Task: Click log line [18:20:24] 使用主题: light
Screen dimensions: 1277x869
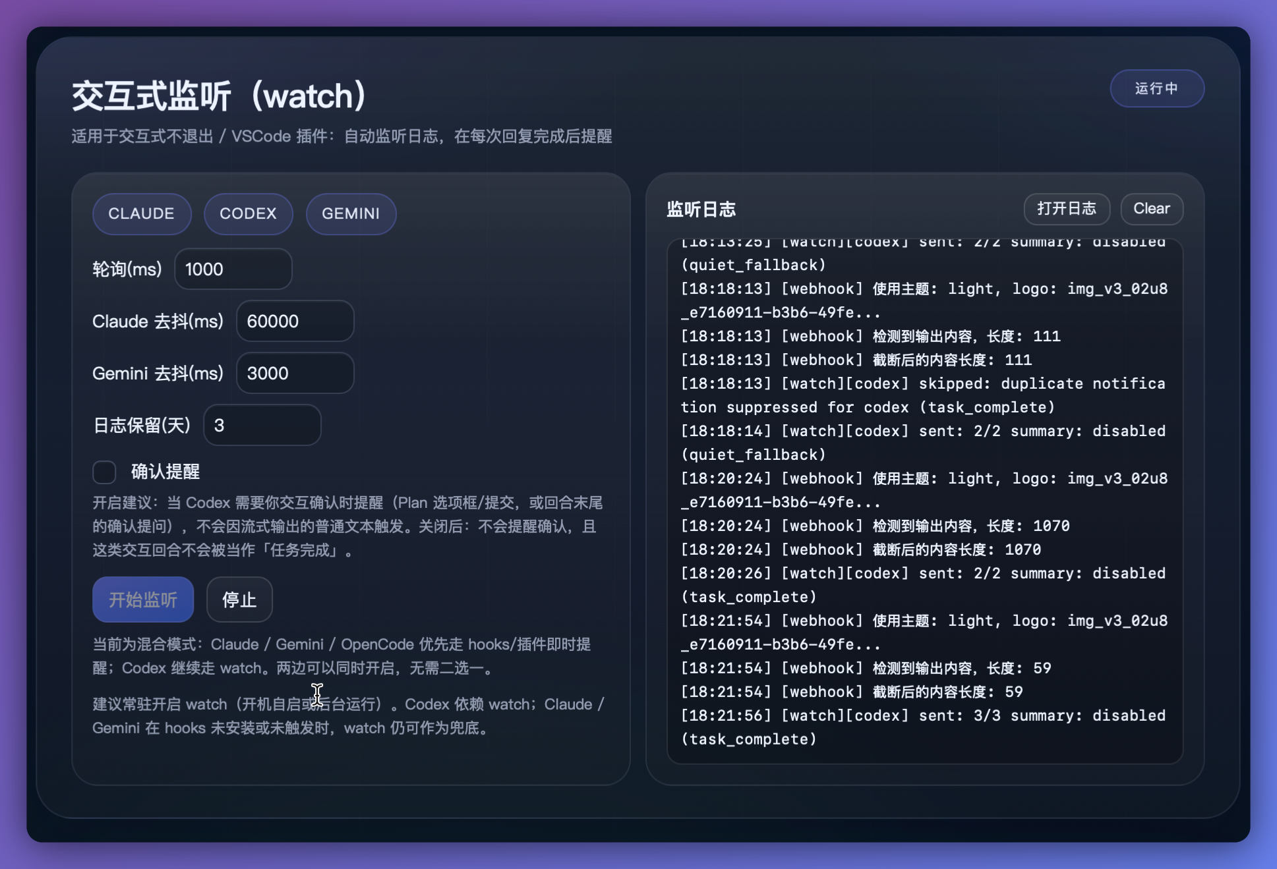Action: (924, 490)
